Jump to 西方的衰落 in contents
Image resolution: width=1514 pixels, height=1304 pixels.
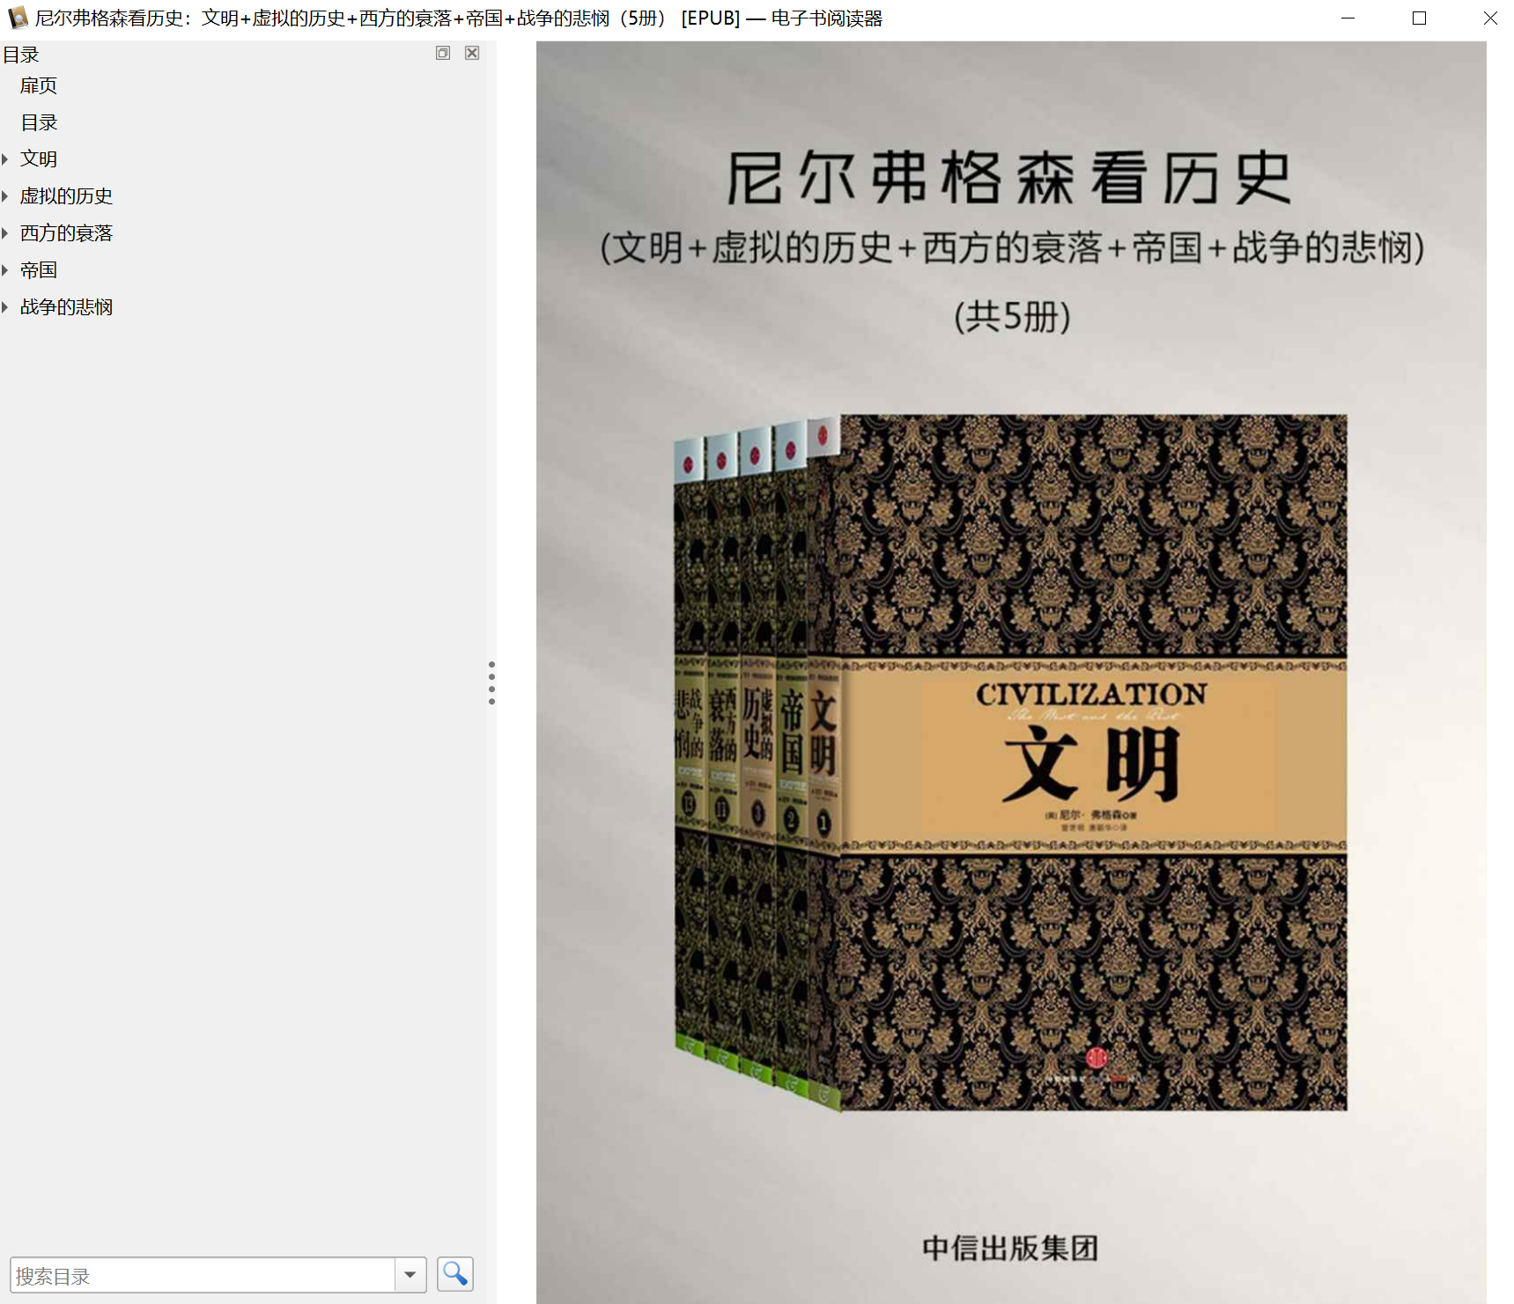(67, 233)
